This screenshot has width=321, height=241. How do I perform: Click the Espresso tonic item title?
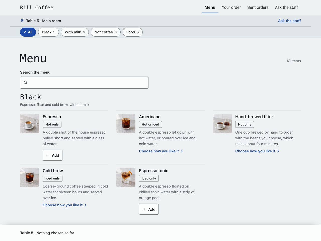pos(153,171)
